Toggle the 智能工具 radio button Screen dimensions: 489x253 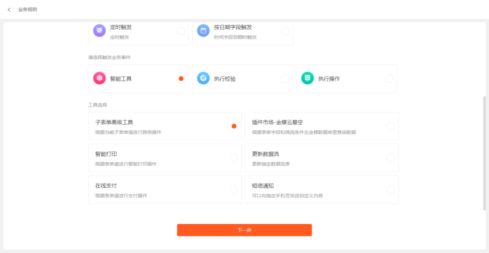(181, 78)
